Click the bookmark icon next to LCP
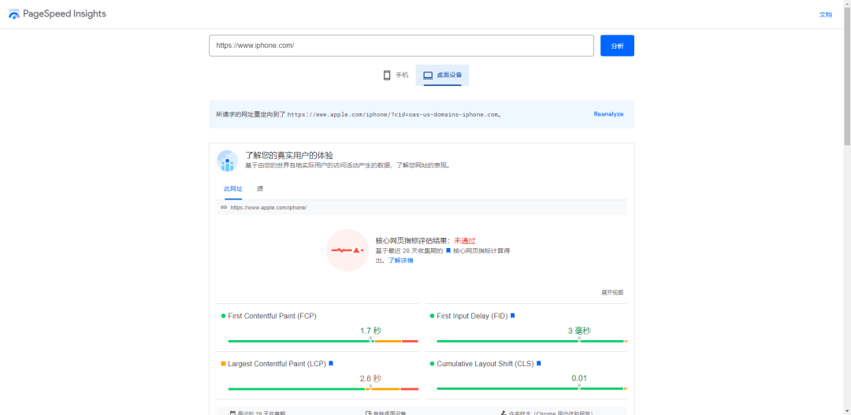The height and width of the screenshot is (415, 851). 331,364
